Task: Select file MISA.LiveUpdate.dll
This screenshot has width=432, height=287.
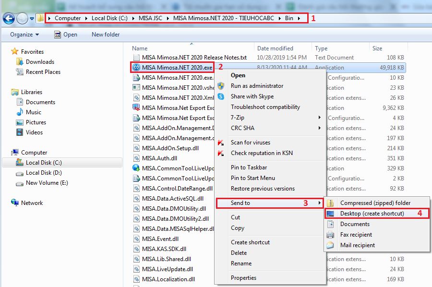Action: coord(168,269)
